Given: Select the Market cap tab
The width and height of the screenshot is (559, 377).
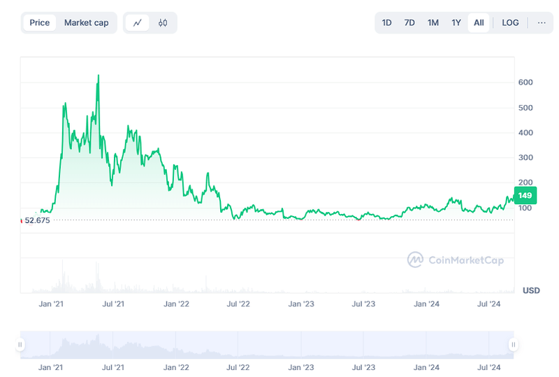Looking at the screenshot, I should pos(86,22).
